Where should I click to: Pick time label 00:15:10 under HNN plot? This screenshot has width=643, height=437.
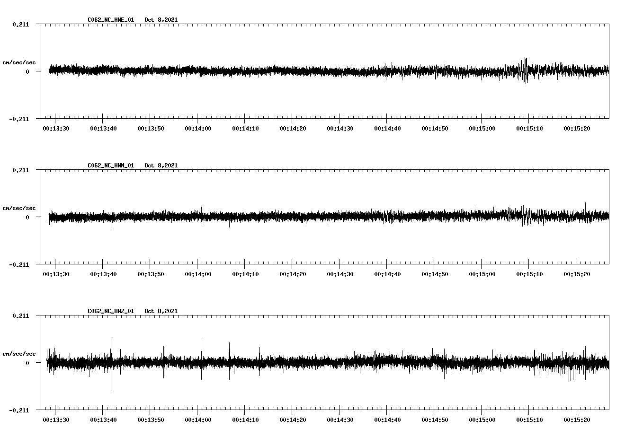[x=529, y=274]
